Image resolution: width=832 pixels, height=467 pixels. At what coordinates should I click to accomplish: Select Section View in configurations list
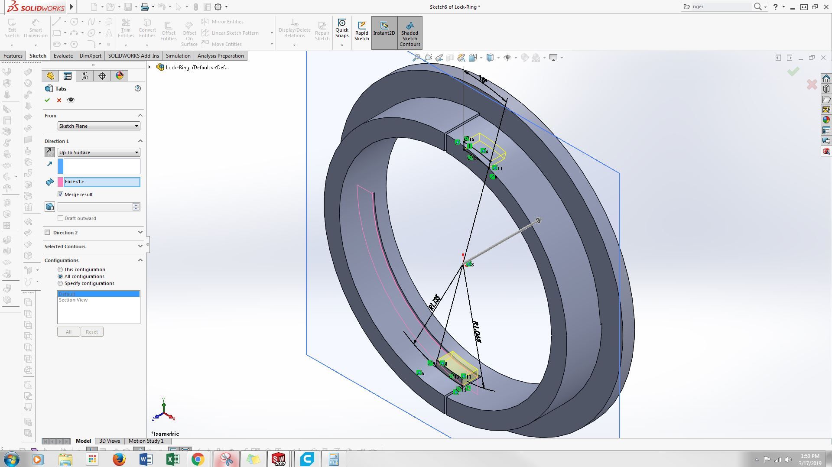coord(73,300)
